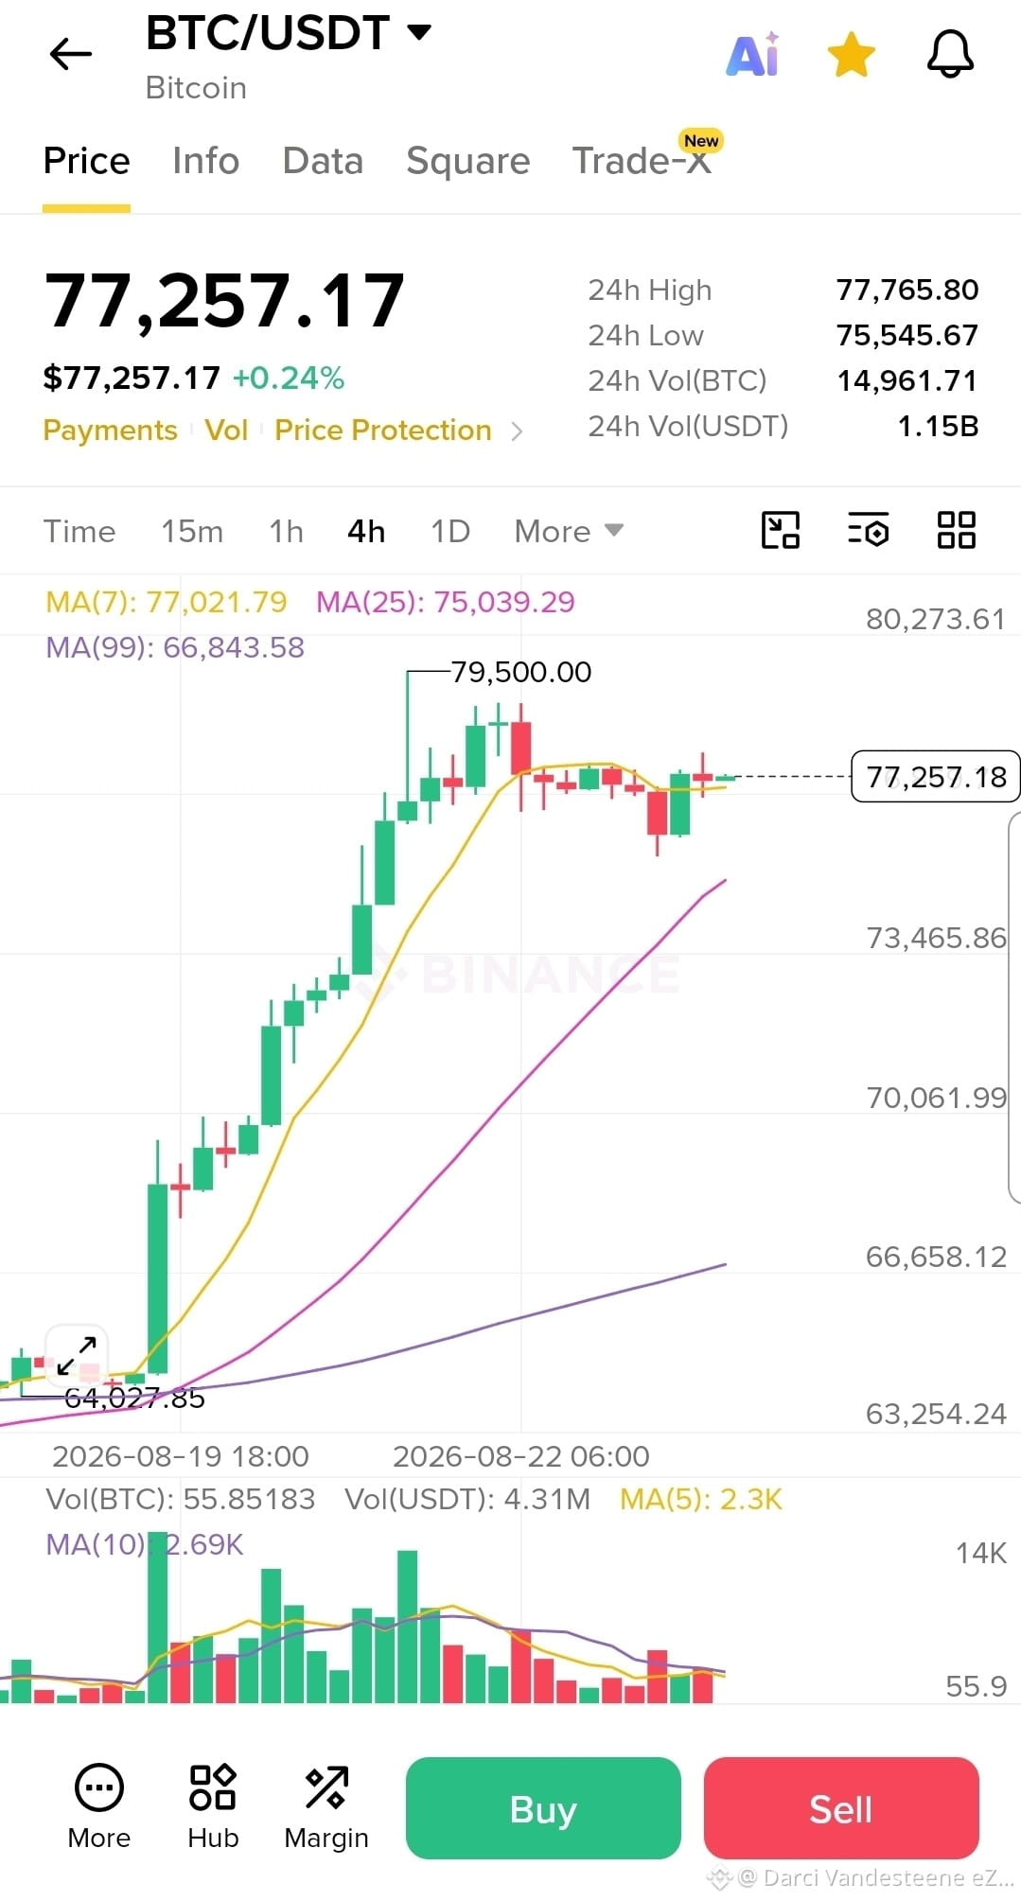Select the Time chart interval

pyautogui.click(x=79, y=531)
